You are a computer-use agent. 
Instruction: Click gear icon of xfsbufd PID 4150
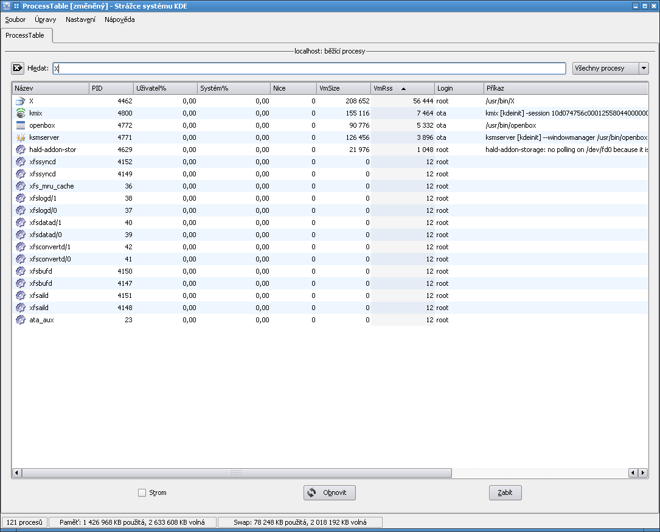tap(20, 272)
